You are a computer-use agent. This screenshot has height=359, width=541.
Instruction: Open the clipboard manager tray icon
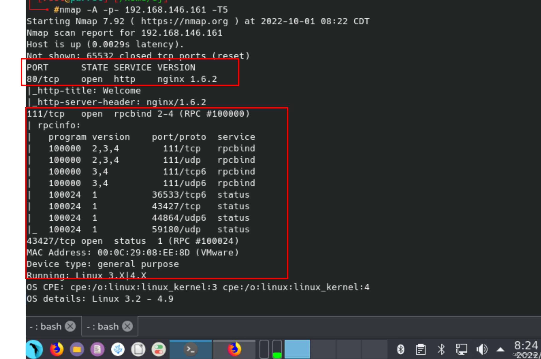point(421,349)
